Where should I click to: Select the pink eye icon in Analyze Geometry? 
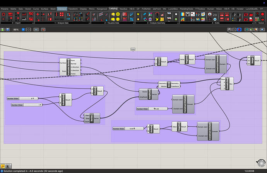(150, 19)
